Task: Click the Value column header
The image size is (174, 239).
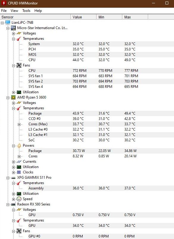Action: [83, 17]
